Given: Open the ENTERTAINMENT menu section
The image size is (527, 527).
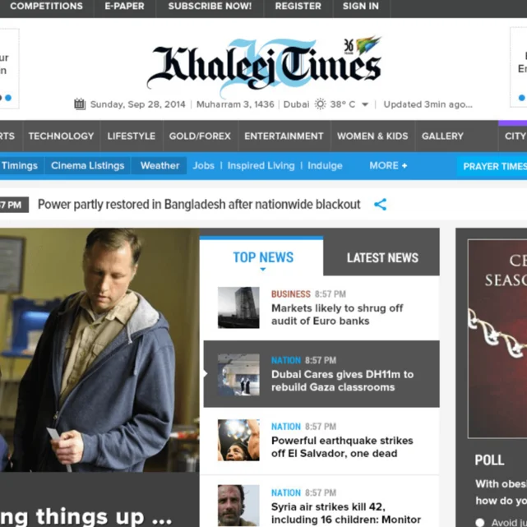Looking at the screenshot, I should pos(284,136).
